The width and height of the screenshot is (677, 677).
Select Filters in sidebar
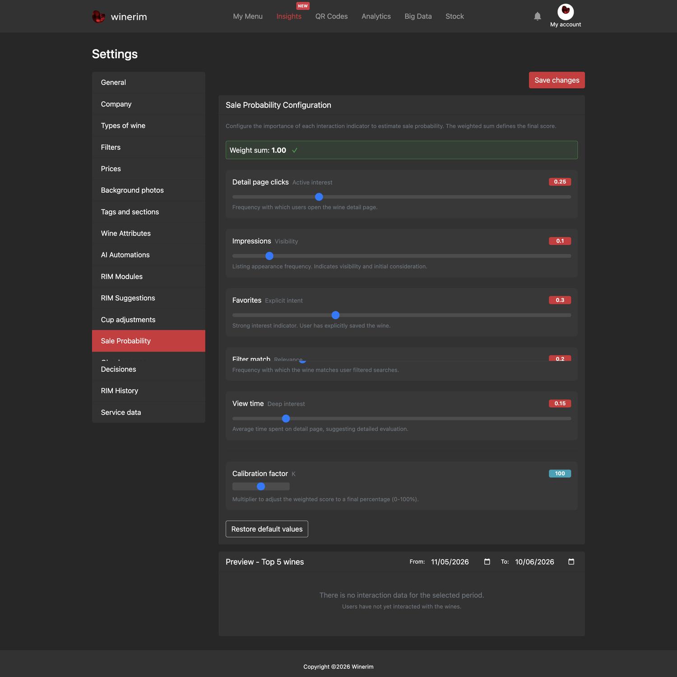tap(148, 147)
